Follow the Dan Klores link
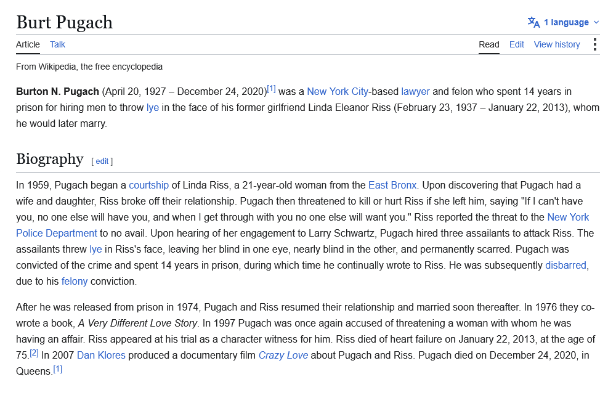The height and width of the screenshot is (395, 616). pos(101,356)
